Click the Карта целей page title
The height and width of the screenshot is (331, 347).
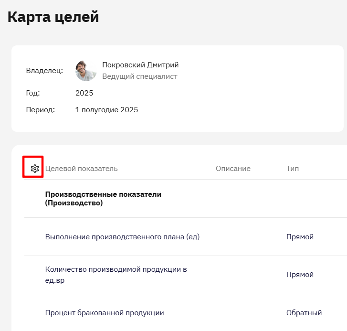tap(53, 17)
